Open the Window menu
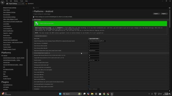 click(x=16, y=1)
